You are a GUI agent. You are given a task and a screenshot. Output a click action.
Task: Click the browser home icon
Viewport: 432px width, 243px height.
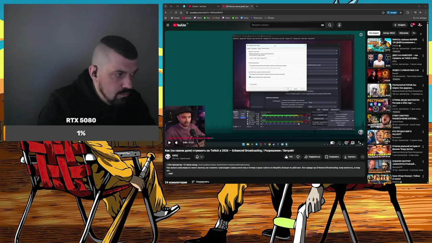(181, 12)
